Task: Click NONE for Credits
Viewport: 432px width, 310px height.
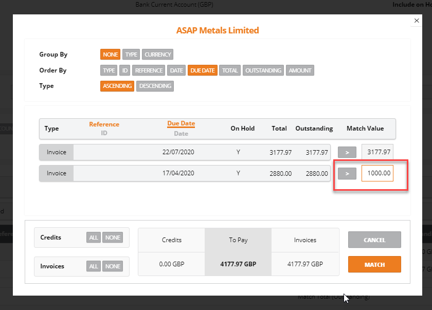Action: (113, 238)
